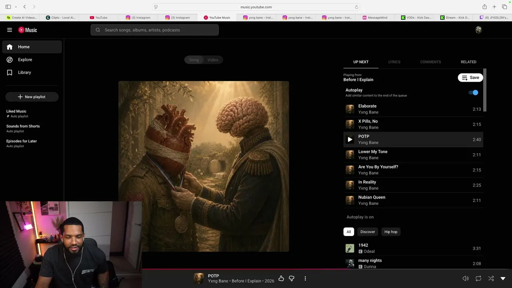Toggle shuffle in the player bar
The width and height of the screenshot is (512, 288).
tap(491, 278)
